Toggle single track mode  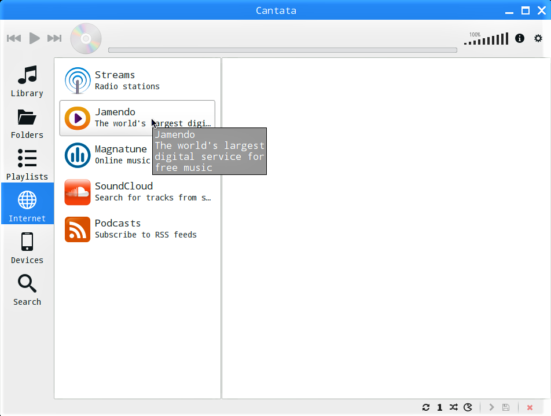click(x=440, y=407)
